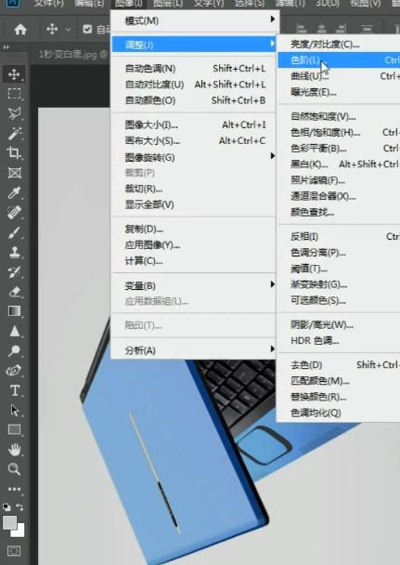Click the Home button in options bar
The width and height of the screenshot is (400, 565).
[20, 29]
